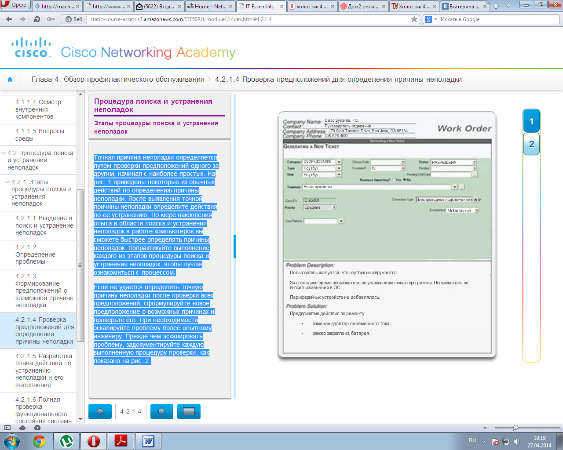Switch to the 'Дом2 онла...' tab
The width and height of the screenshot is (563, 450).
[363, 6]
